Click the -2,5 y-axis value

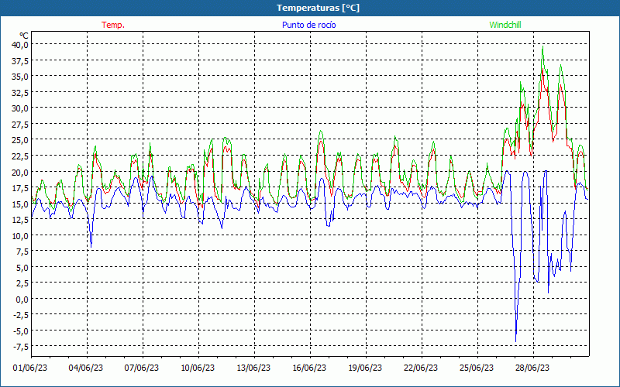pyautogui.click(x=21, y=315)
